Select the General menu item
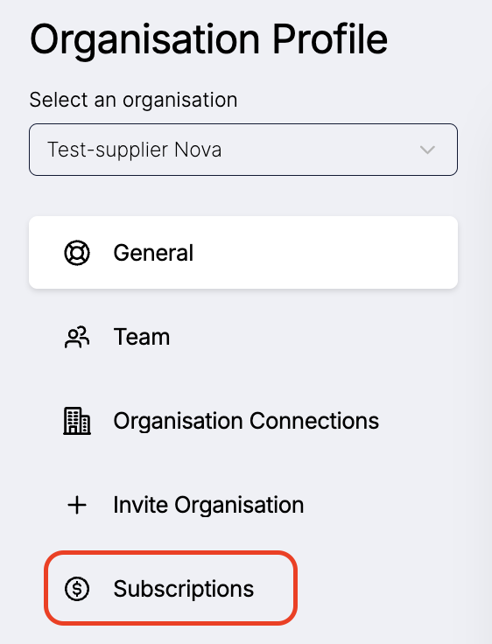Viewport: 492px width, 644px height. pos(243,253)
